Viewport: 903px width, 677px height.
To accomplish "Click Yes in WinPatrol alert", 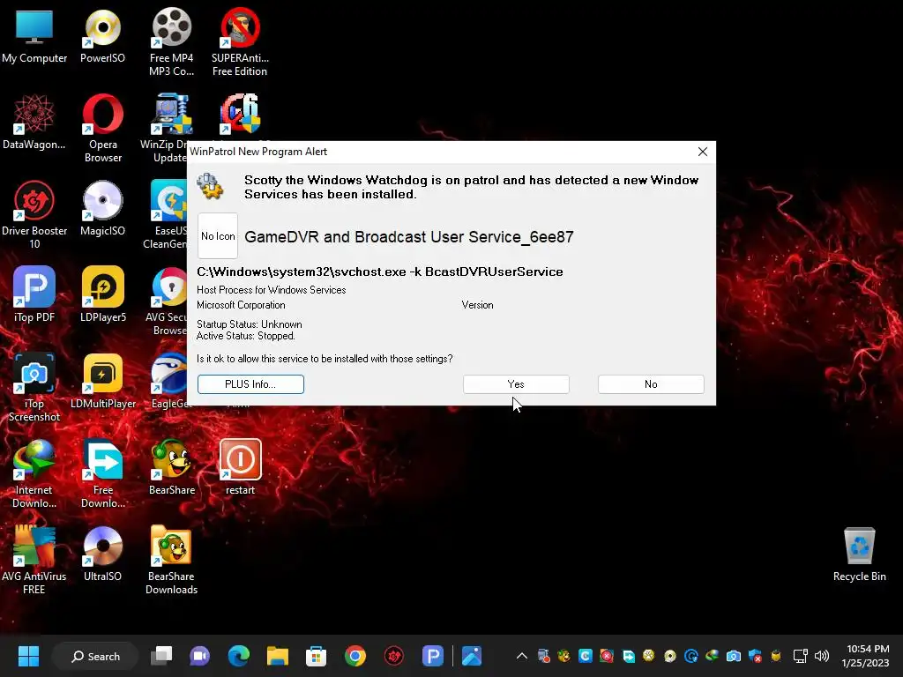I will coord(516,384).
